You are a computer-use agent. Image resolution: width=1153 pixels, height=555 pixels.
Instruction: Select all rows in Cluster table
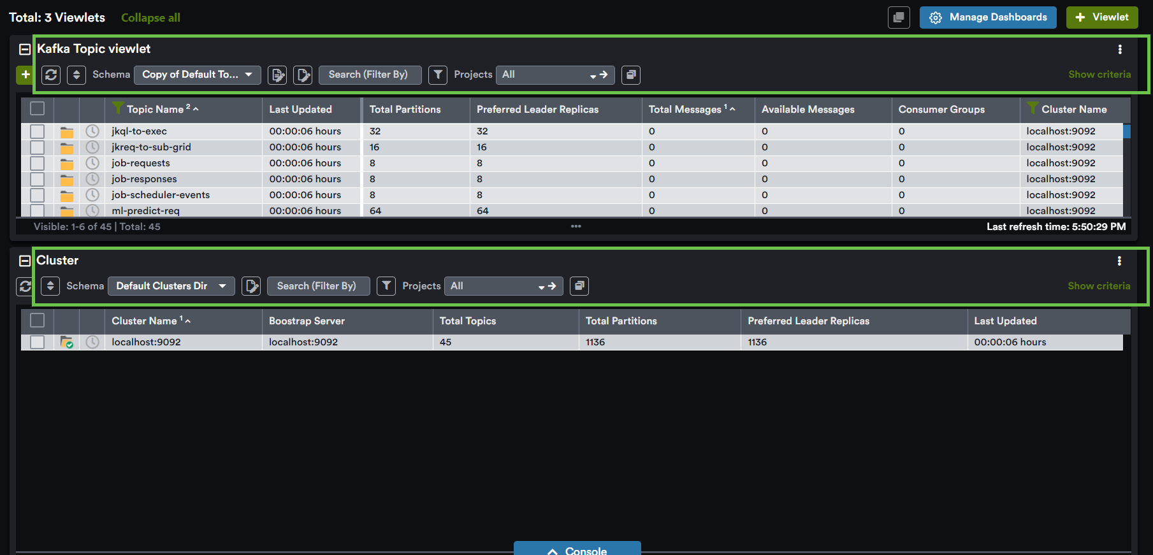coord(38,321)
